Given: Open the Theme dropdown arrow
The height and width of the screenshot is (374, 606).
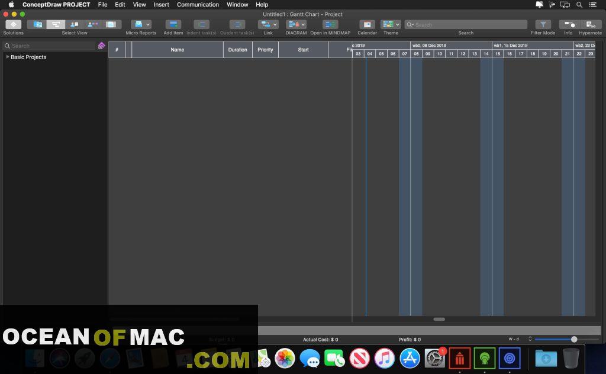Looking at the screenshot, I should pos(397,24).
